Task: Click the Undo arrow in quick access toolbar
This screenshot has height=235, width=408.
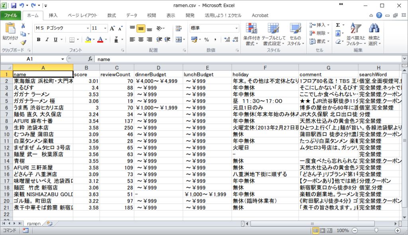Action: tap(22, 5)
